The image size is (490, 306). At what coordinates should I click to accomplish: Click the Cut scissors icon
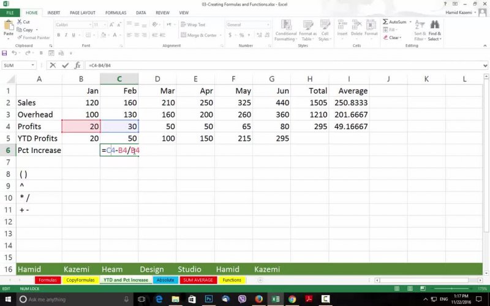(20, 22)
